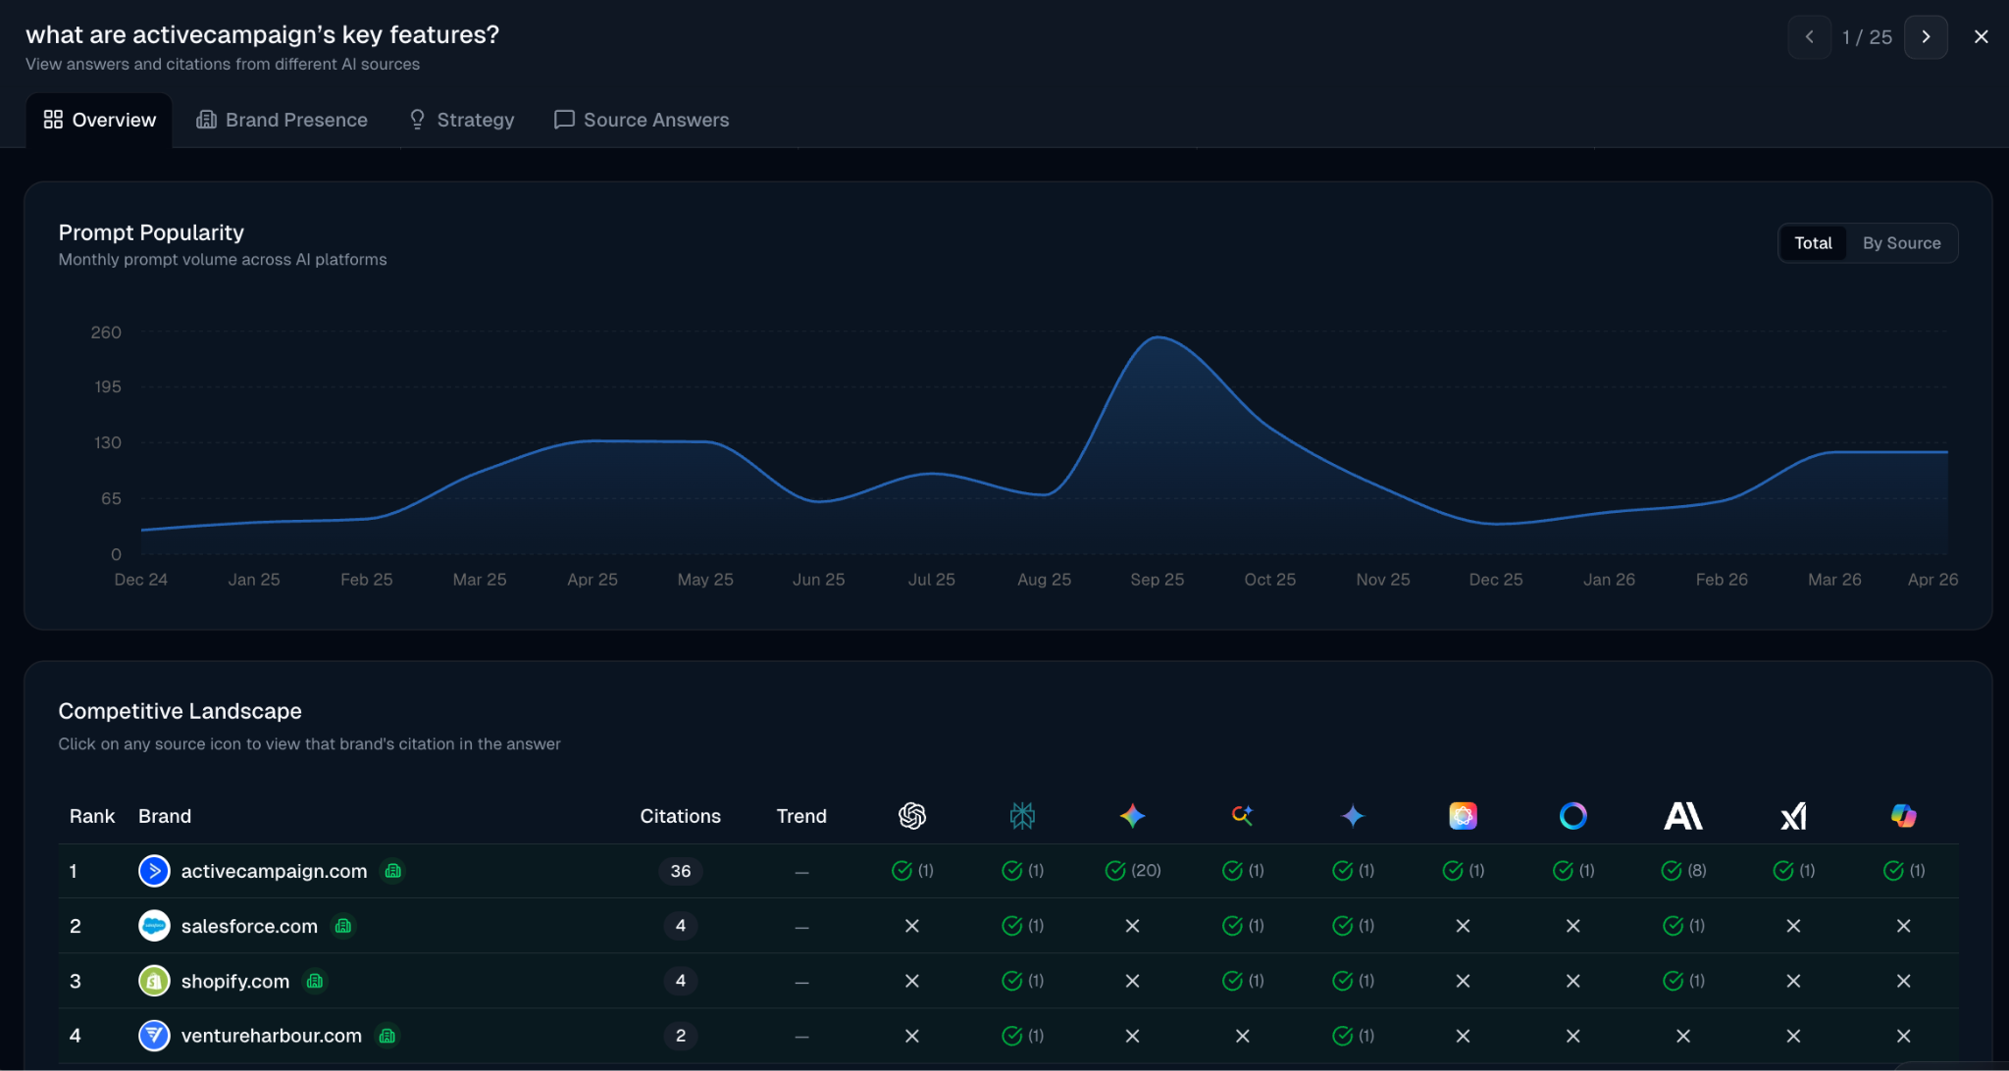Click the shopify.com brand name

pos(235,981)
